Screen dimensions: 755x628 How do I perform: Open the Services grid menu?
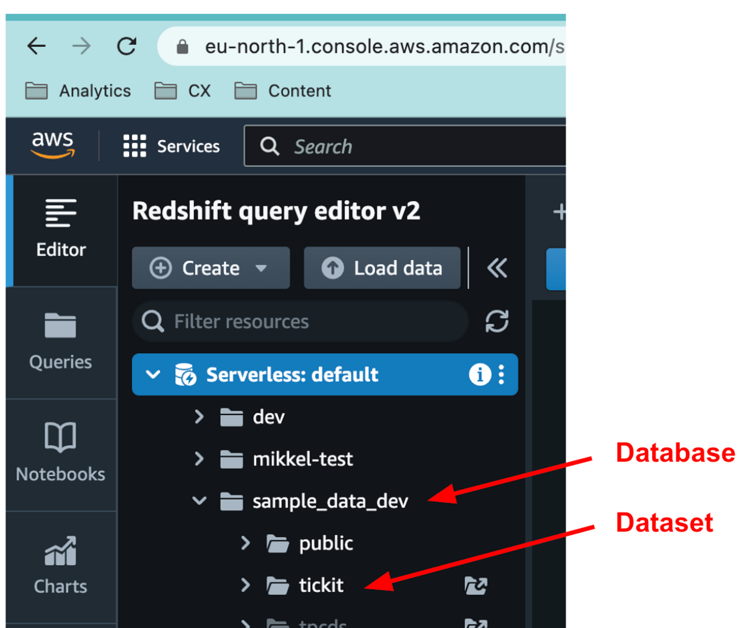coord(171,146)
